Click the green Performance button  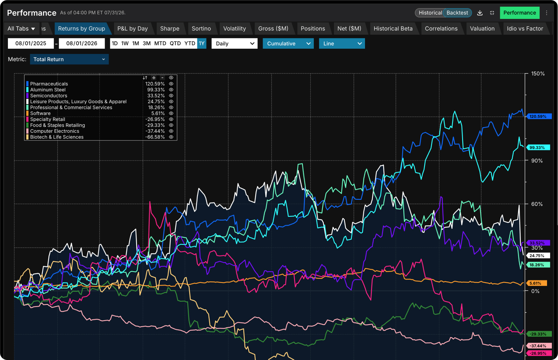[519, 13]
